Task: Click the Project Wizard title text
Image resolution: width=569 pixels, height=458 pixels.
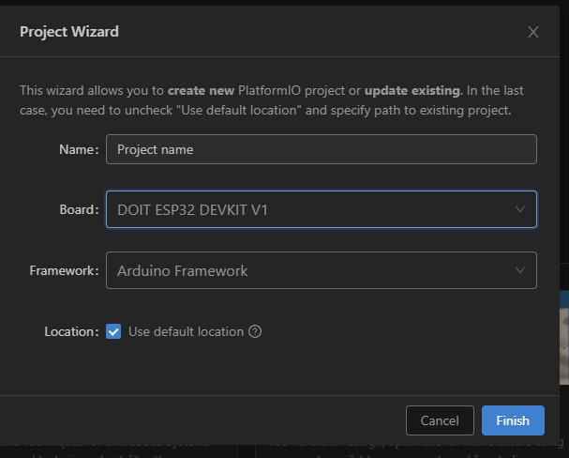Action: (69, 32)
